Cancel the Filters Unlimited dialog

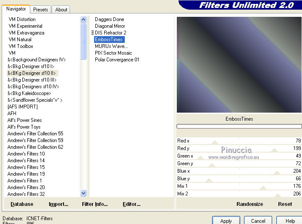pyautogui.click(x=258, y=221)
